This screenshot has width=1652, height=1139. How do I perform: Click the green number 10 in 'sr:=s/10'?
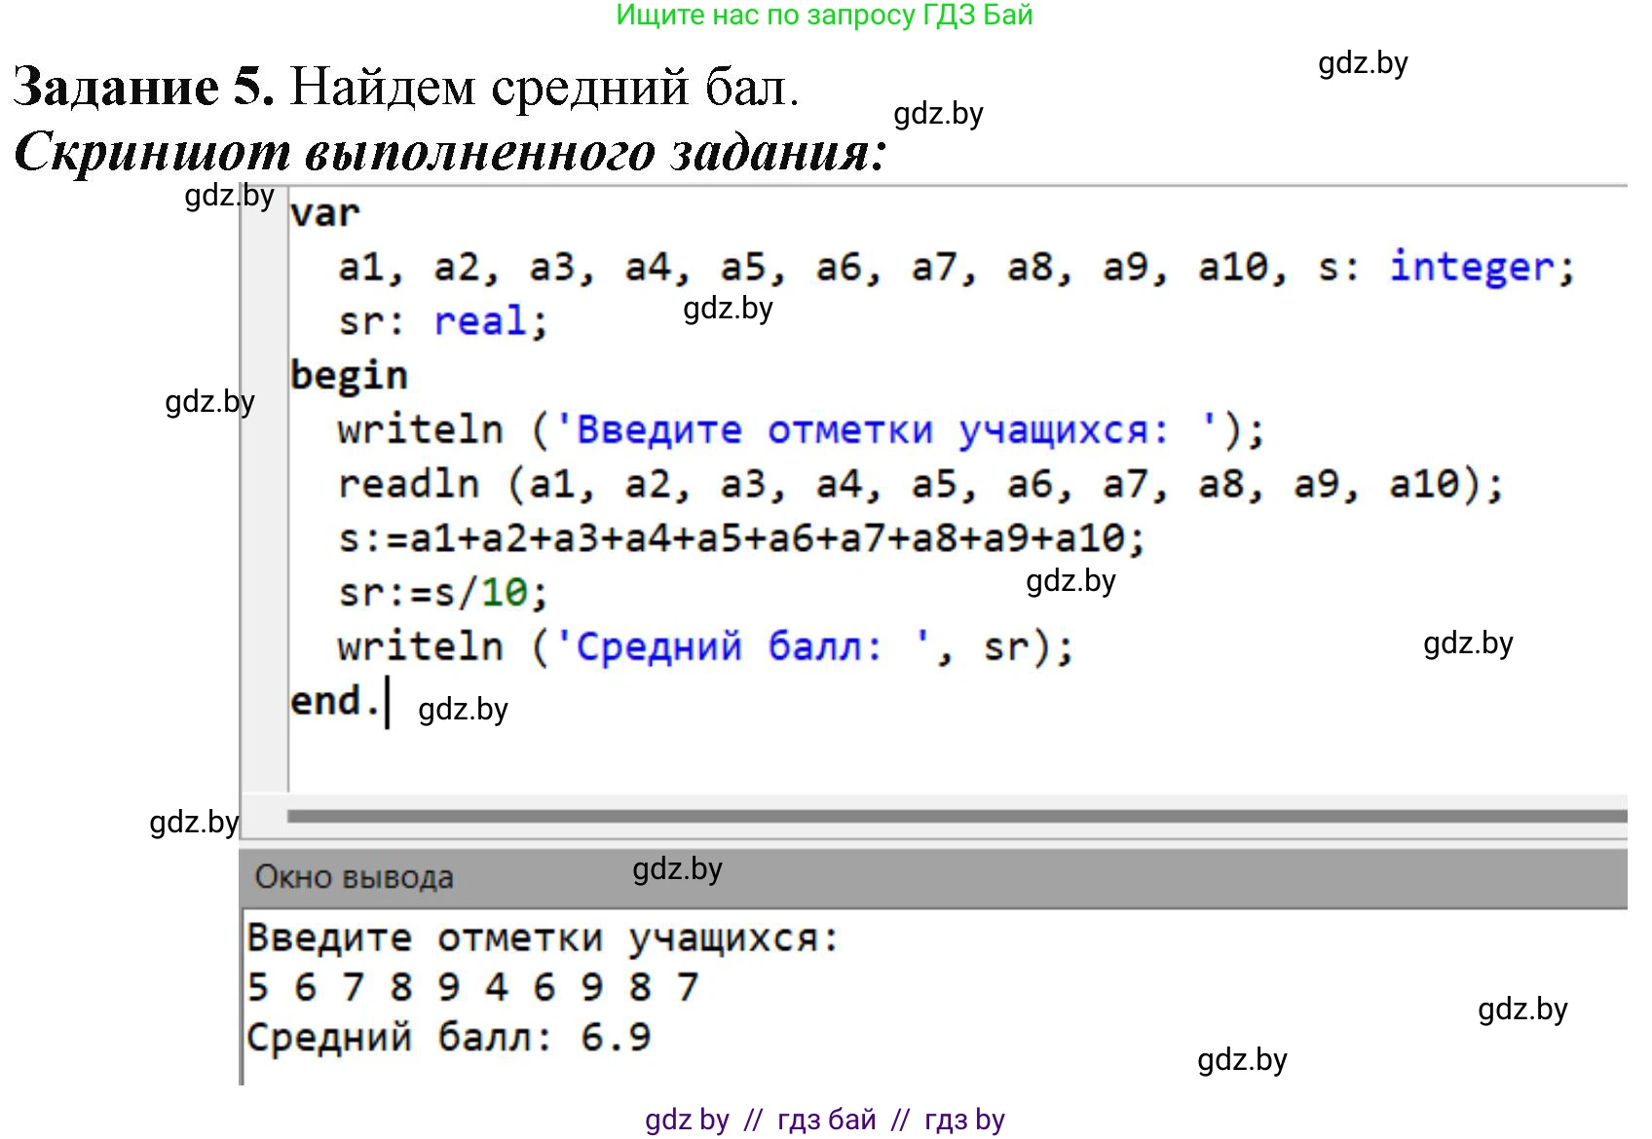coord(505,593)
